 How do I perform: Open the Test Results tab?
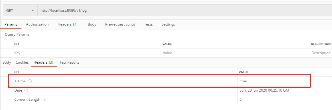point(69,62)
